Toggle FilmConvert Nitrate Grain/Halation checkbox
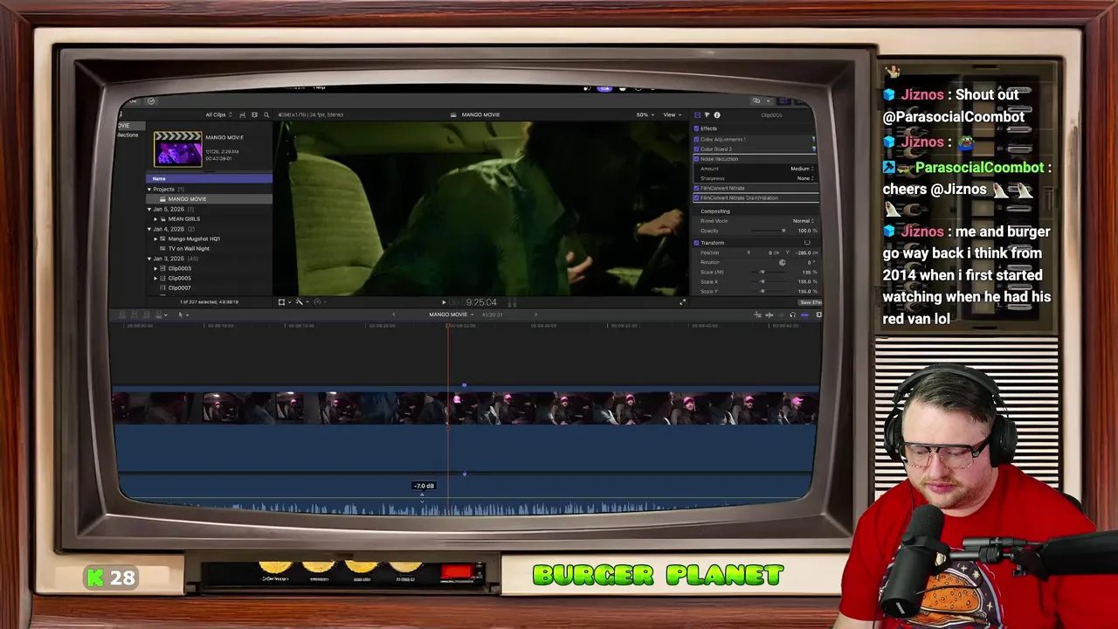The image size is (1118, 629). [x=696, y=197]
